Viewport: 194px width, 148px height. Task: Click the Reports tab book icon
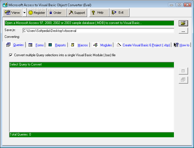click(x=50, y=45)
